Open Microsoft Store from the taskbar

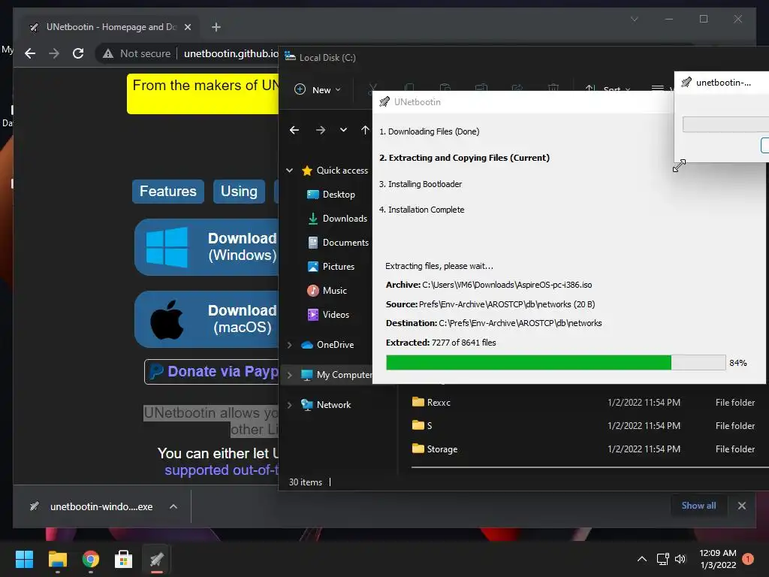click(124, 559)
